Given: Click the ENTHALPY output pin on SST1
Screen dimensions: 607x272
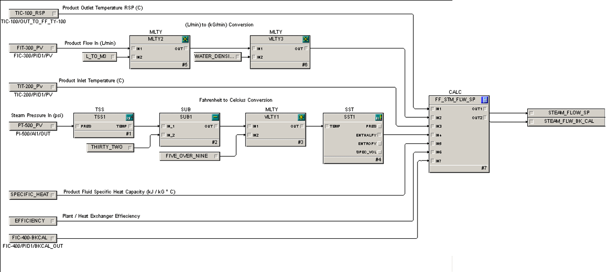Looking at the screenshot, I should (x=380, y=135).
